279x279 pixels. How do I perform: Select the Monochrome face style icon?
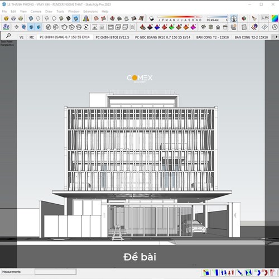click(x=76, y=18)
